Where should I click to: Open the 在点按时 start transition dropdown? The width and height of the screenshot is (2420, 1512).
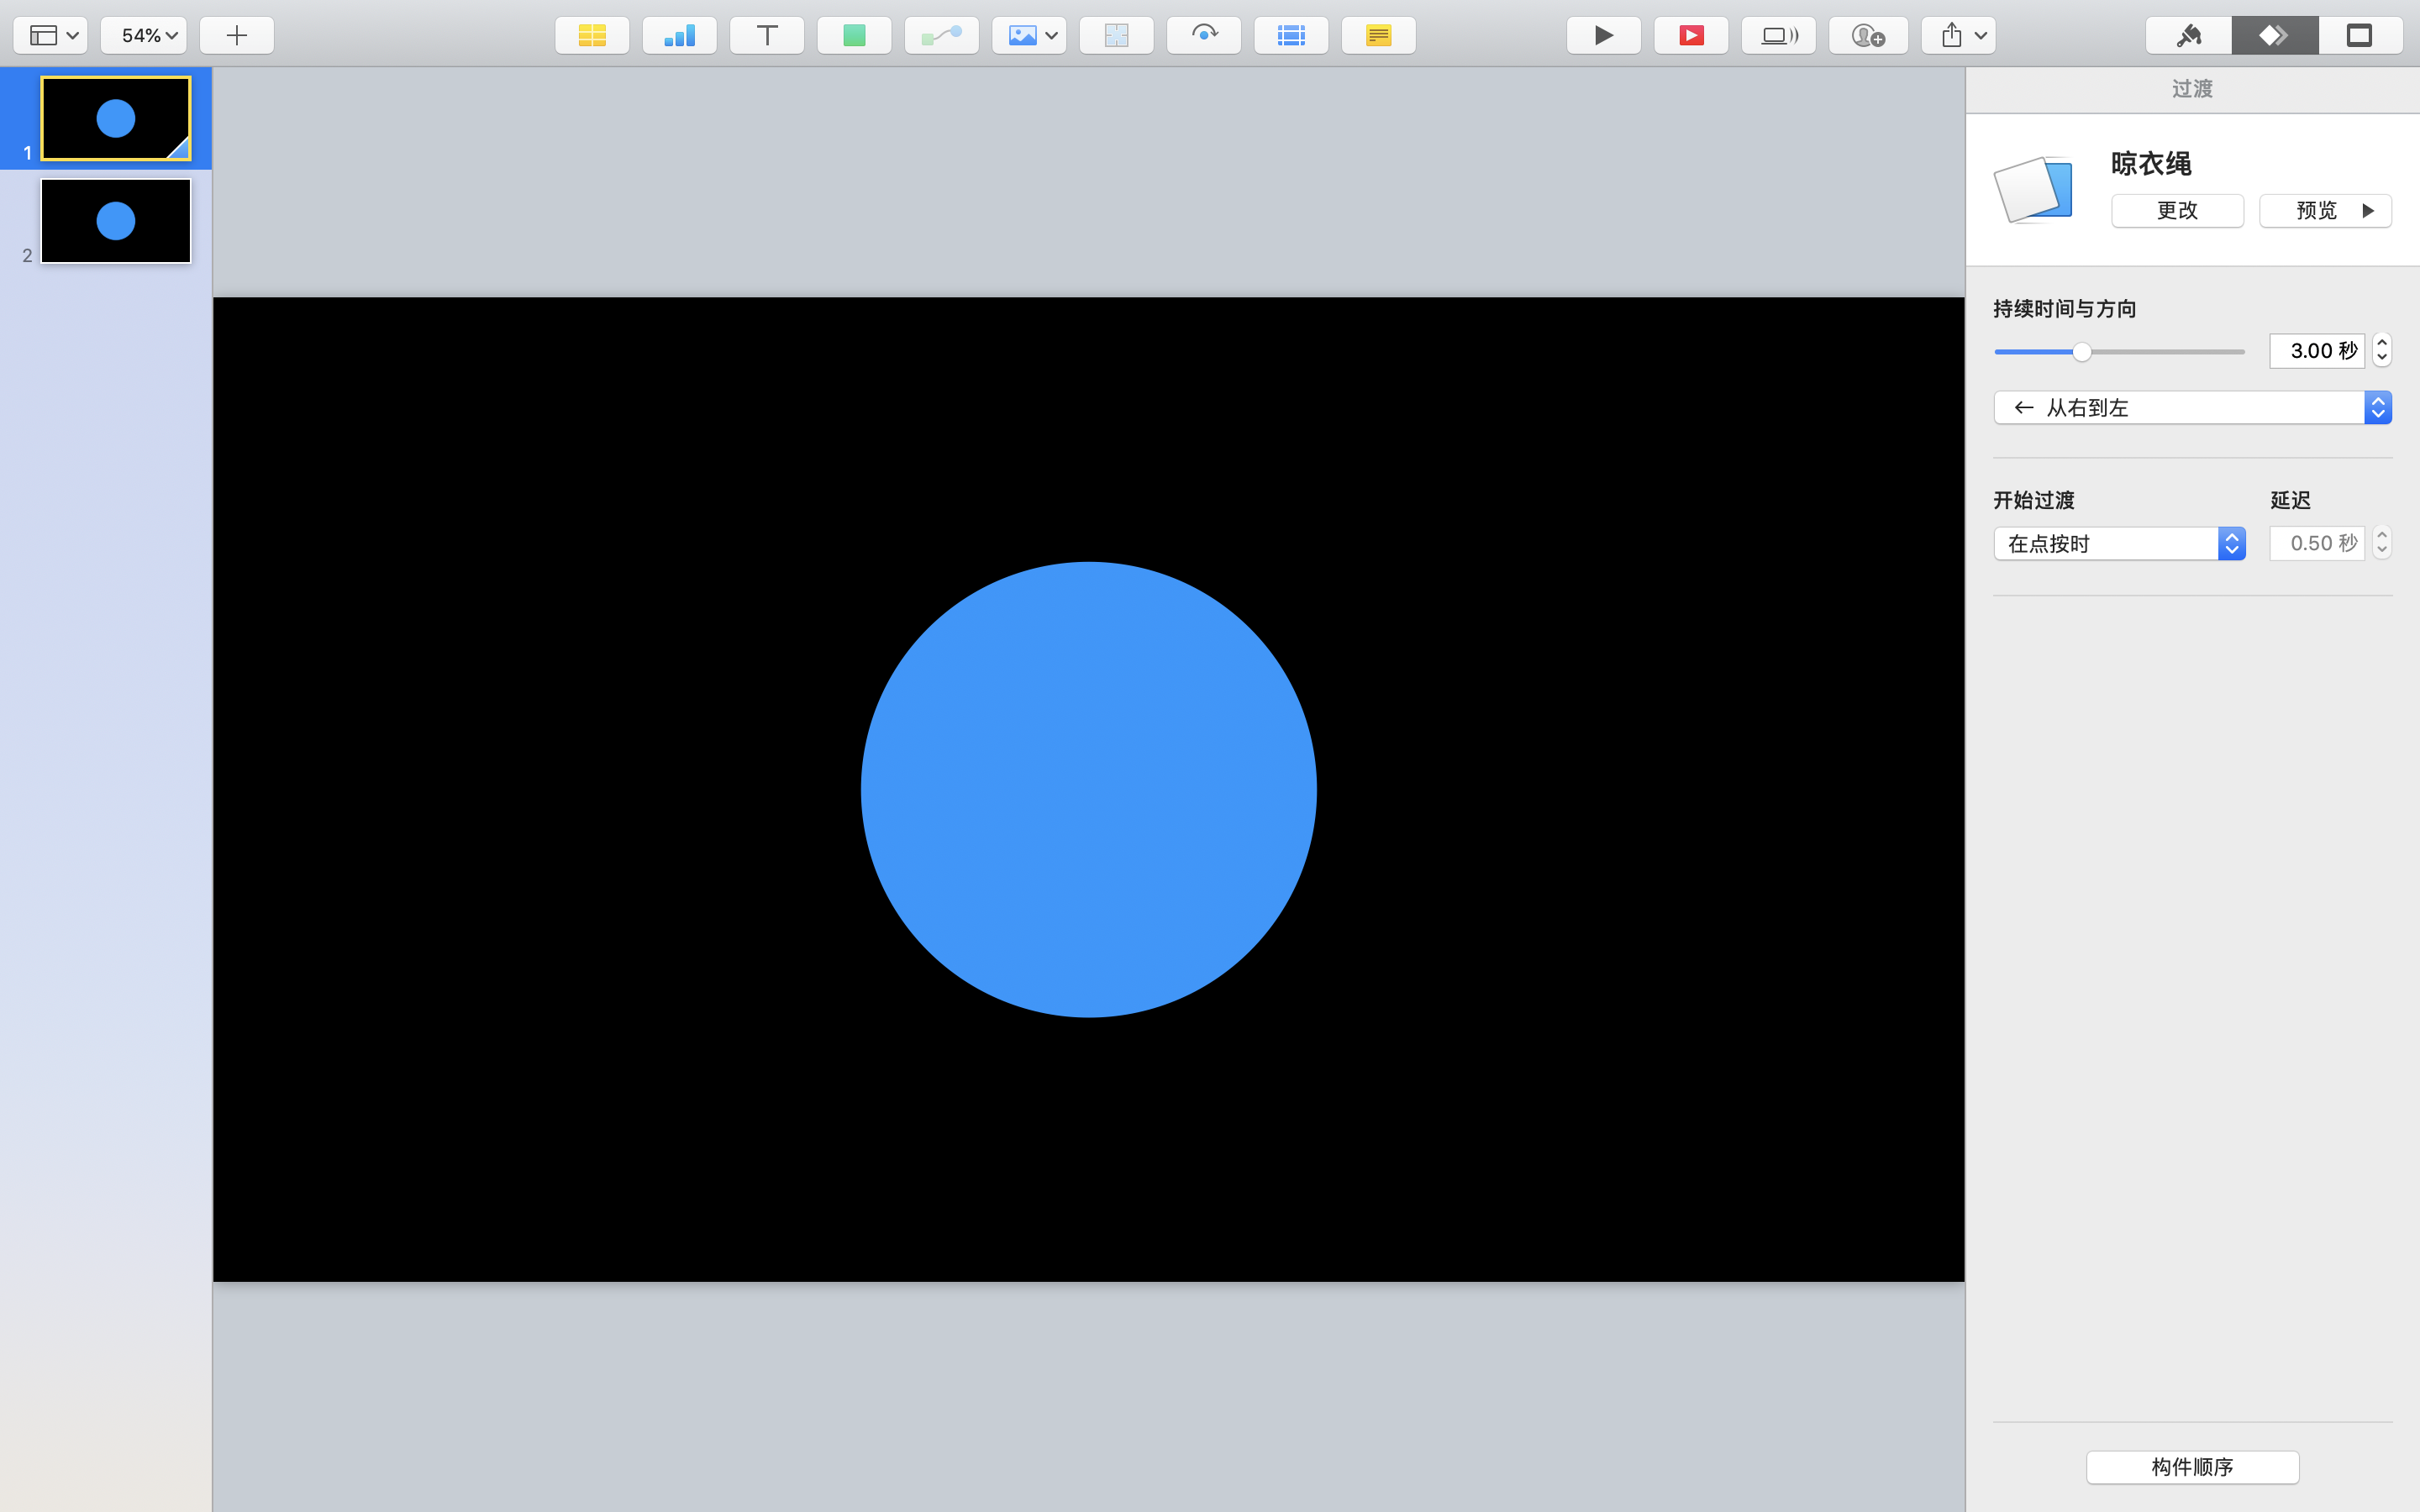pos(2119,544)
